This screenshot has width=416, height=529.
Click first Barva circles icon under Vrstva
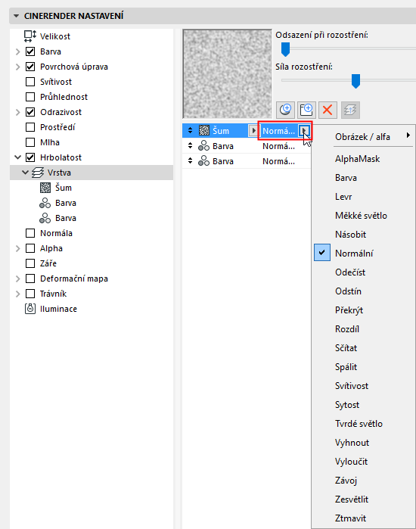click(x=45, y=203)
